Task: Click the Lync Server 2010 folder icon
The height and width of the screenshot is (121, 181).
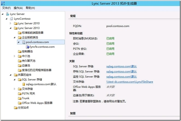Action: [16, 24]
